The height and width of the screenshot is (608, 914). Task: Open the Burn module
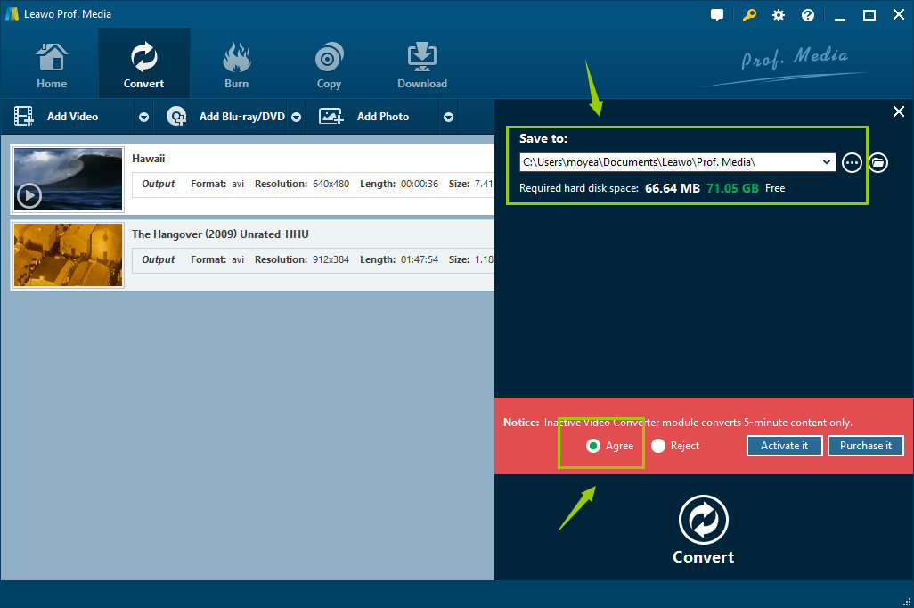pyautogui.click(x=236, y=64)
